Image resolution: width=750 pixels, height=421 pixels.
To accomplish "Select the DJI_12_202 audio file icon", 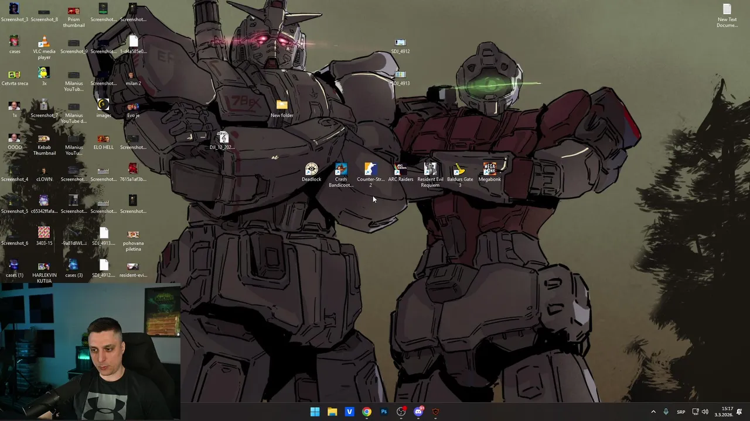I will coord(223,141).
